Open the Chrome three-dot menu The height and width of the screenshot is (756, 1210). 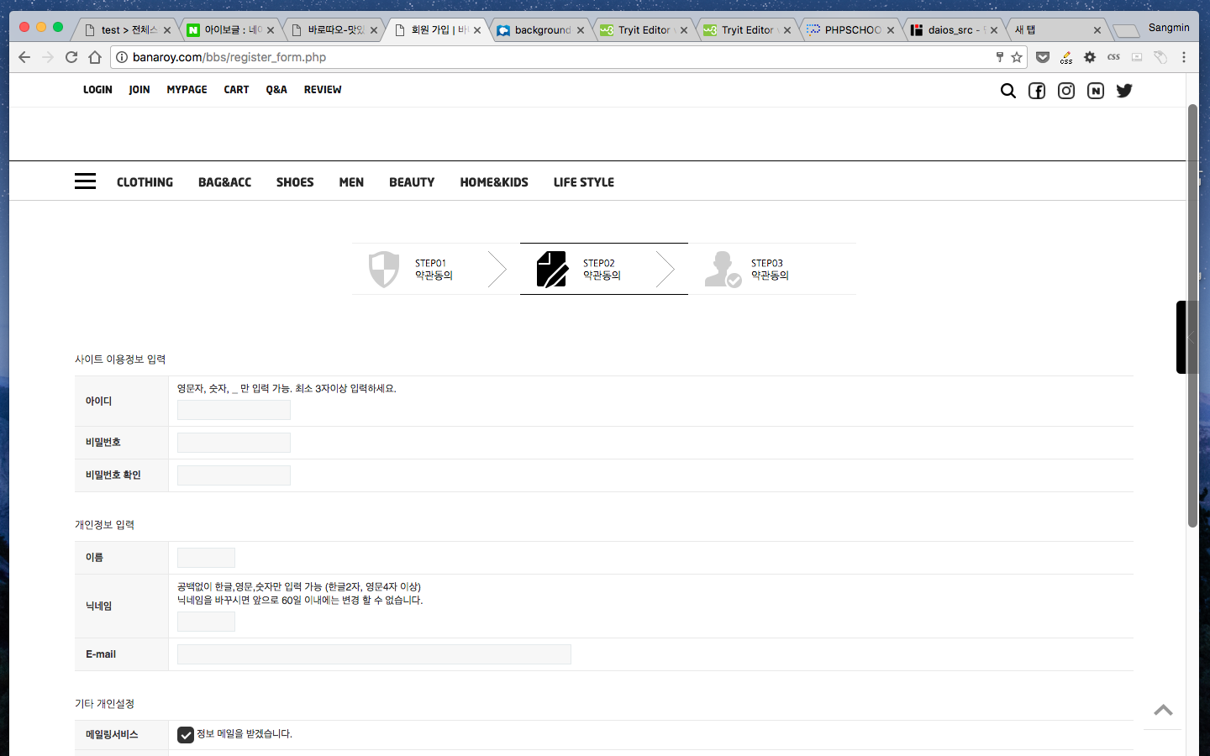pyautogui.click(x=1184, y=57)
